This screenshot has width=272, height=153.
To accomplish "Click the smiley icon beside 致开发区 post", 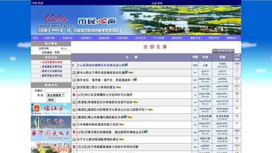I will (x=74, y=80).
